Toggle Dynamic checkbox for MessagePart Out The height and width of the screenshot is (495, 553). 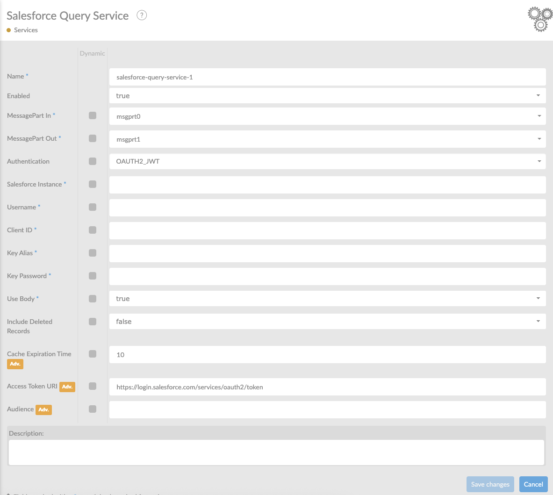tap(93, 138)
